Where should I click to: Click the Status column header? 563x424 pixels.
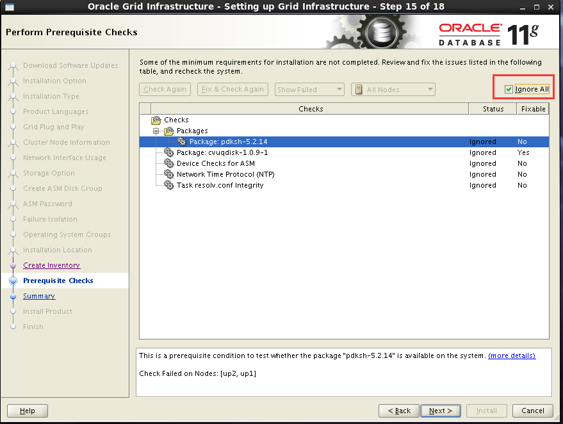[493, 109]
